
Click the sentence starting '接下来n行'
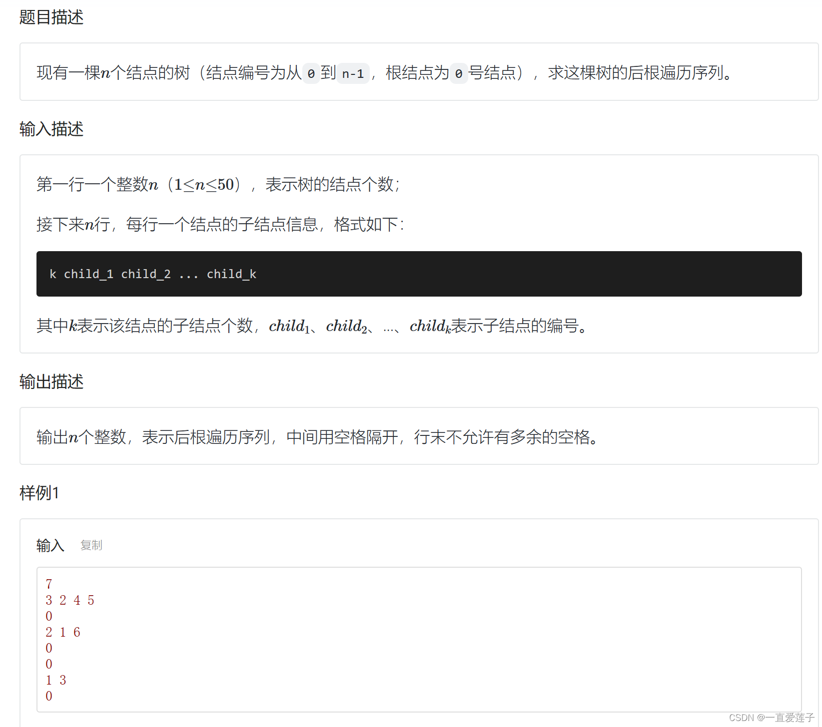220,225
